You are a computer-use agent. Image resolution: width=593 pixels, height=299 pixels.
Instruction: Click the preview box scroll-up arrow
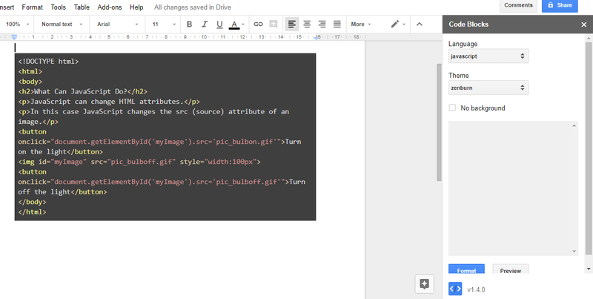pyautogui.click(x=574, y=125)
